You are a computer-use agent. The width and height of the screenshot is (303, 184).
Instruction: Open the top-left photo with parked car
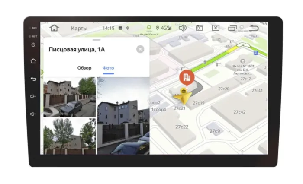point(69,97)
